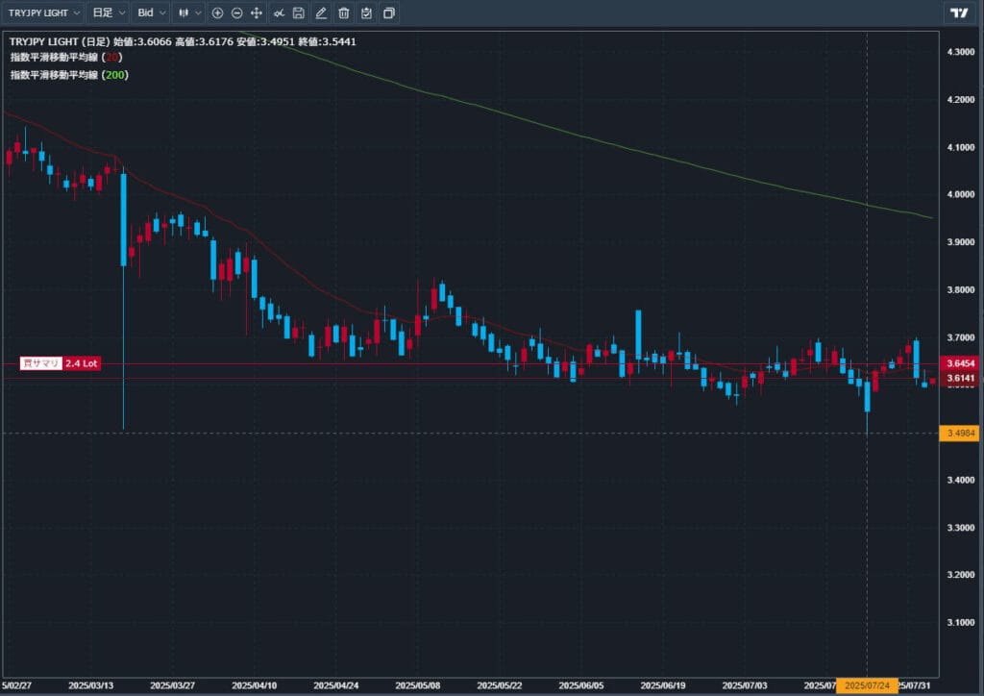Click the trash can delete icon
Image resolution: width=984 pixels, height=696 pixels.
click(343, 12)
